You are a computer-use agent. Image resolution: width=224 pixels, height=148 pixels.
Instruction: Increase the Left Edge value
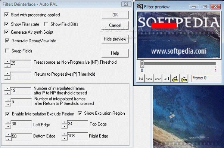click(8, 122)
